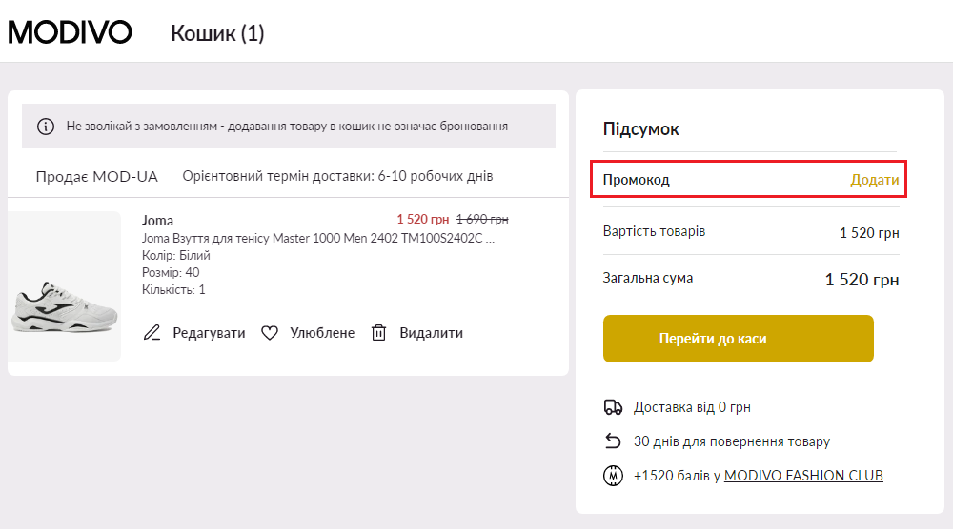Click the Доставка від 0 грн text
The height and width of the screenshot is (529, 953).
pos(692,407)
